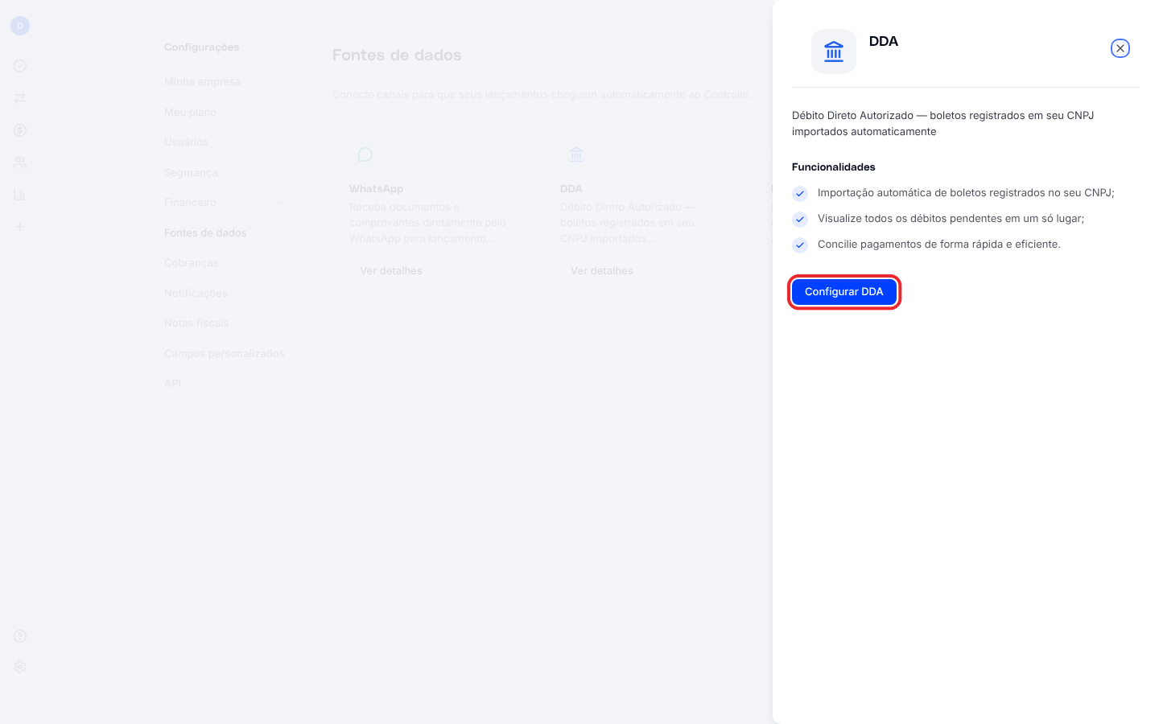Click the WhatsApp chat bubble icon
The width and height of the screenshot is (1159, 724).
tap(365, 154)
